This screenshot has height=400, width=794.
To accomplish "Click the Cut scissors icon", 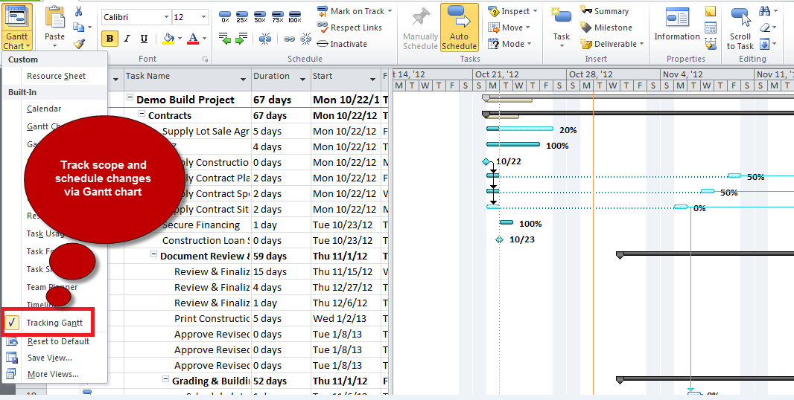I will pyautogui.click(x=78, y=11).
